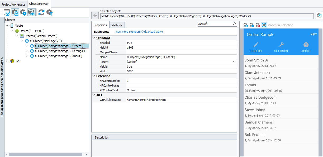Zoom out of the object preview
This screenshot has height=157, width=323.
(252, 25)
